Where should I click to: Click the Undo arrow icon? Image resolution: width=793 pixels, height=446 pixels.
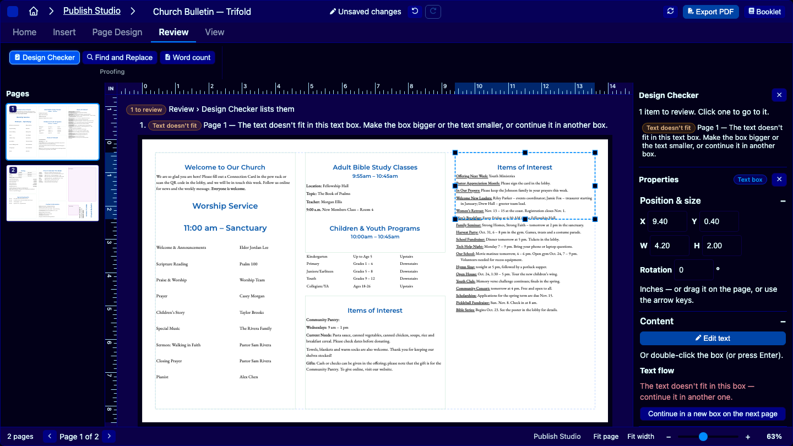415,12
